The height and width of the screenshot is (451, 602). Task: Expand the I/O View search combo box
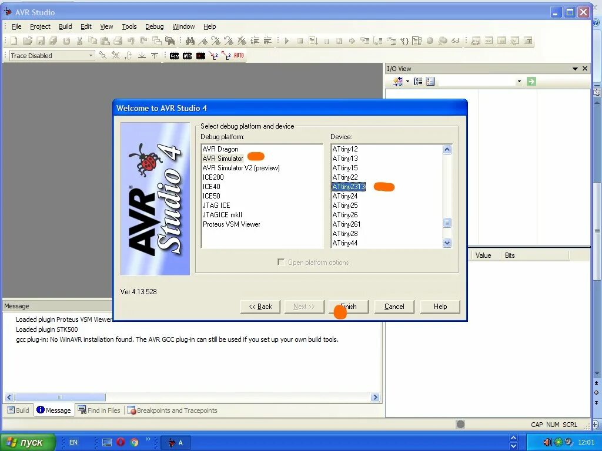pyautogui.click(x=519, y=81)
